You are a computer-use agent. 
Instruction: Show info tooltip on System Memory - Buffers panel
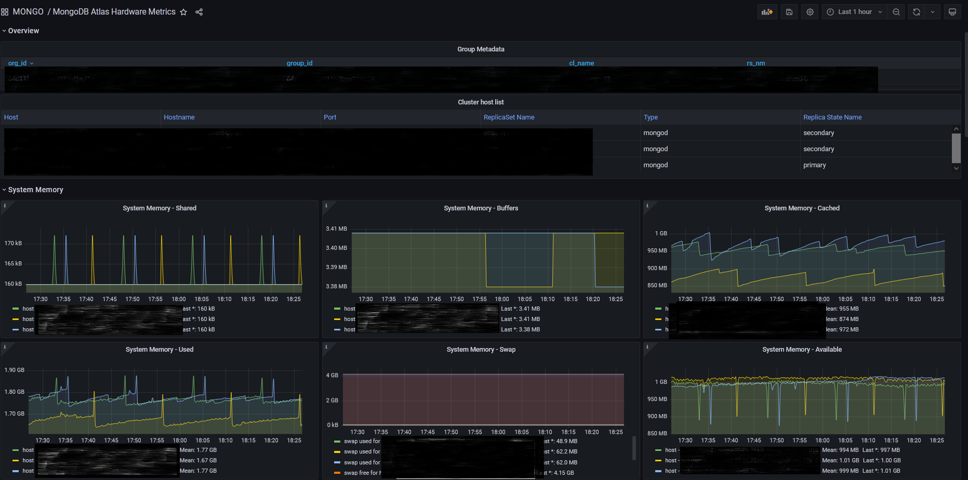click(326, 206)
